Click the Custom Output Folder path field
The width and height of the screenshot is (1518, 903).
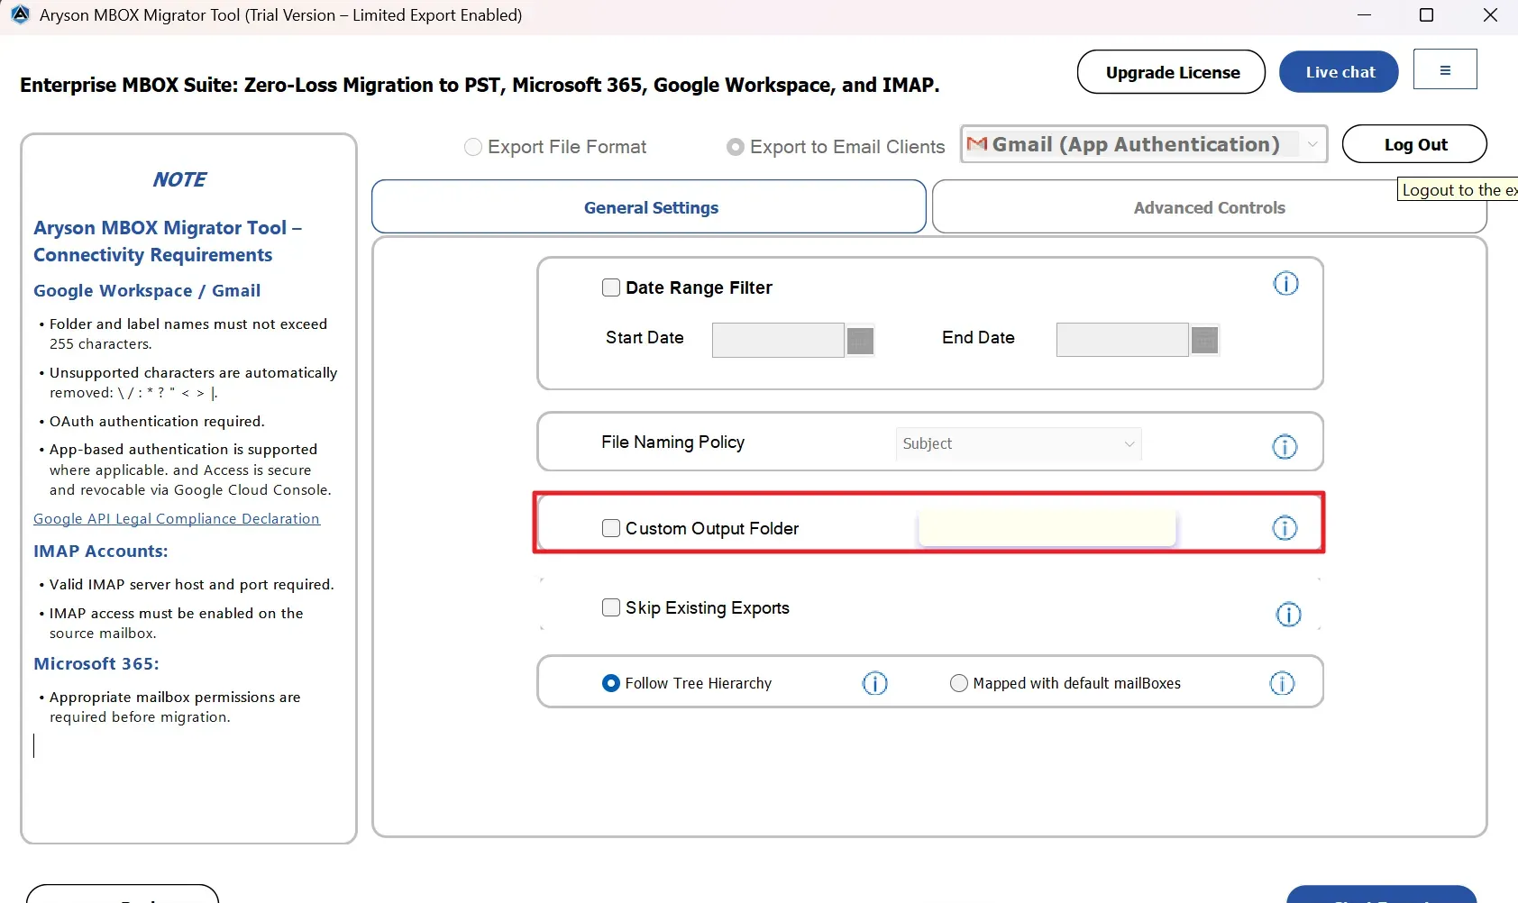point(1047,528)
